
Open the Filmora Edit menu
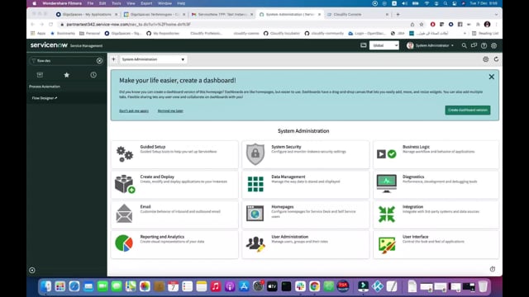coord(102,3)
